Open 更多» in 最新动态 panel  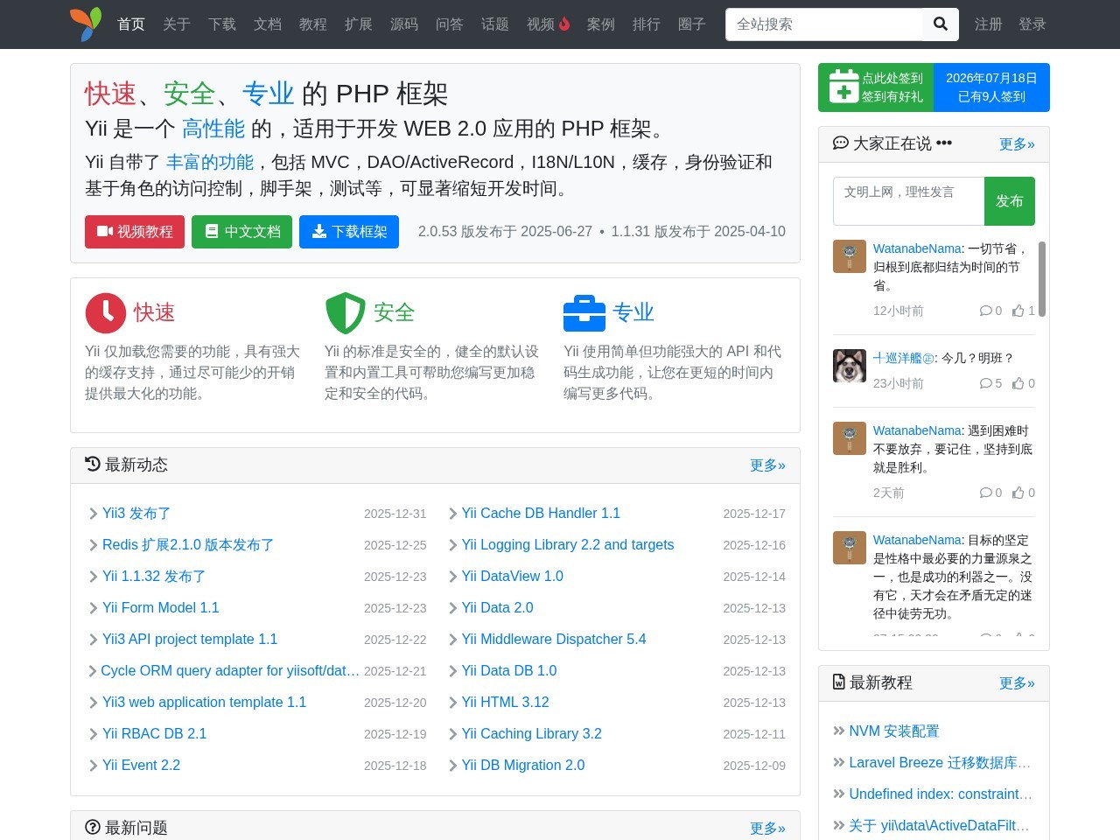coord(767,465)
